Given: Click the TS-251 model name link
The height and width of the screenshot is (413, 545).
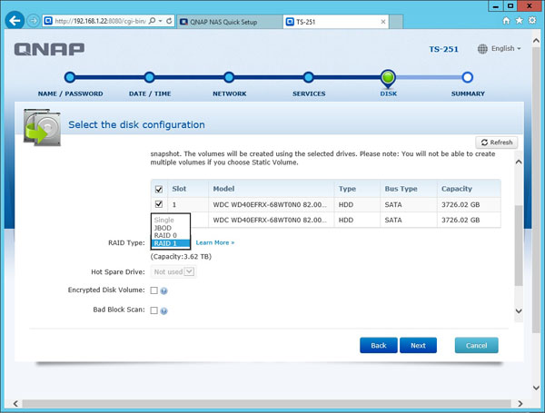Looking at the screenshot, I should point(443,49).
